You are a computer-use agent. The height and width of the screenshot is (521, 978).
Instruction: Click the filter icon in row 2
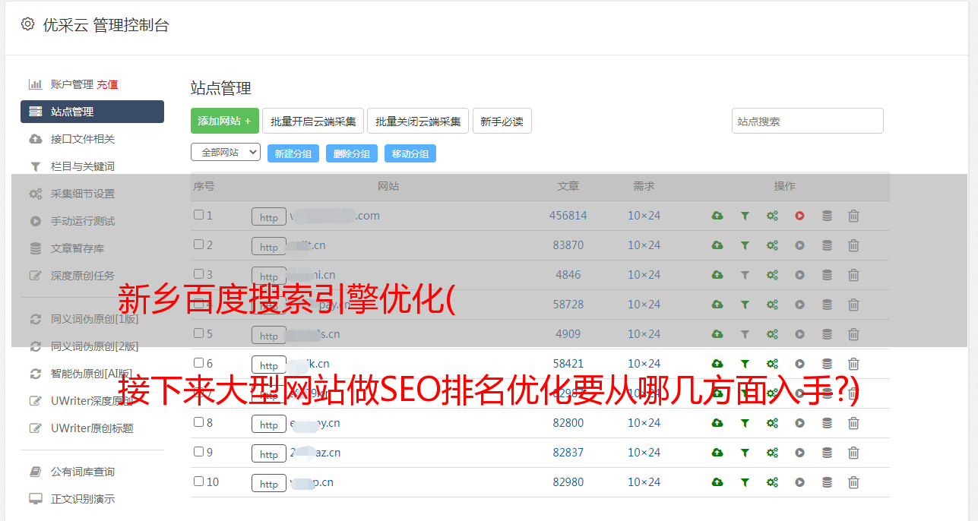[745, 245]
